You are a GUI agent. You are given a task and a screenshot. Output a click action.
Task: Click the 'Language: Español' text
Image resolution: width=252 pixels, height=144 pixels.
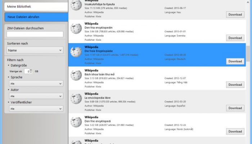pyautogui.click(x=175, y=106)
